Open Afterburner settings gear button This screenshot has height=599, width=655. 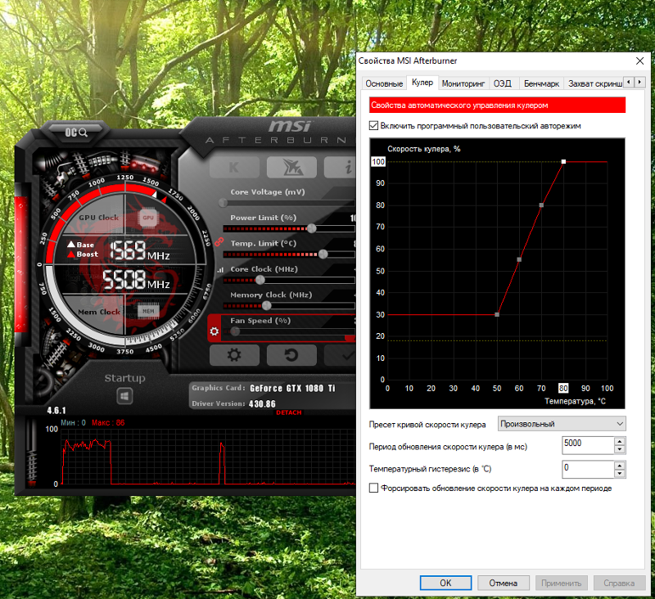[x=234, y=355]
